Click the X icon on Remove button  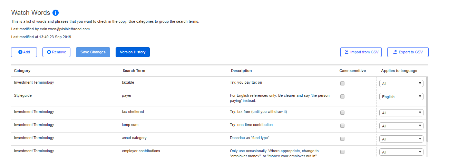click(x=49, y=52)
